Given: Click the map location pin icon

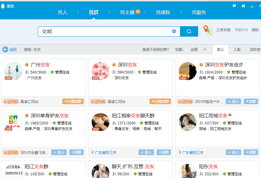Looking at the screenshot, I should click(207, 30).
